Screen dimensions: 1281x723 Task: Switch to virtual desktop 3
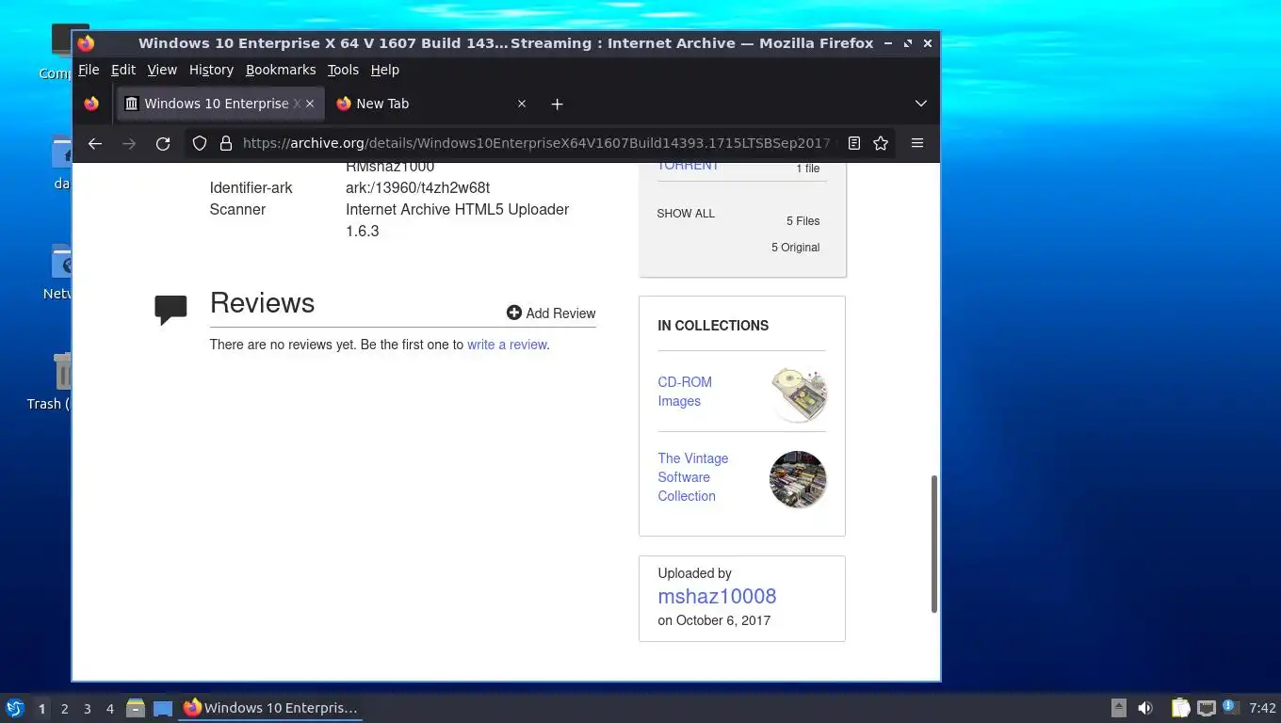tap(87, 708)
